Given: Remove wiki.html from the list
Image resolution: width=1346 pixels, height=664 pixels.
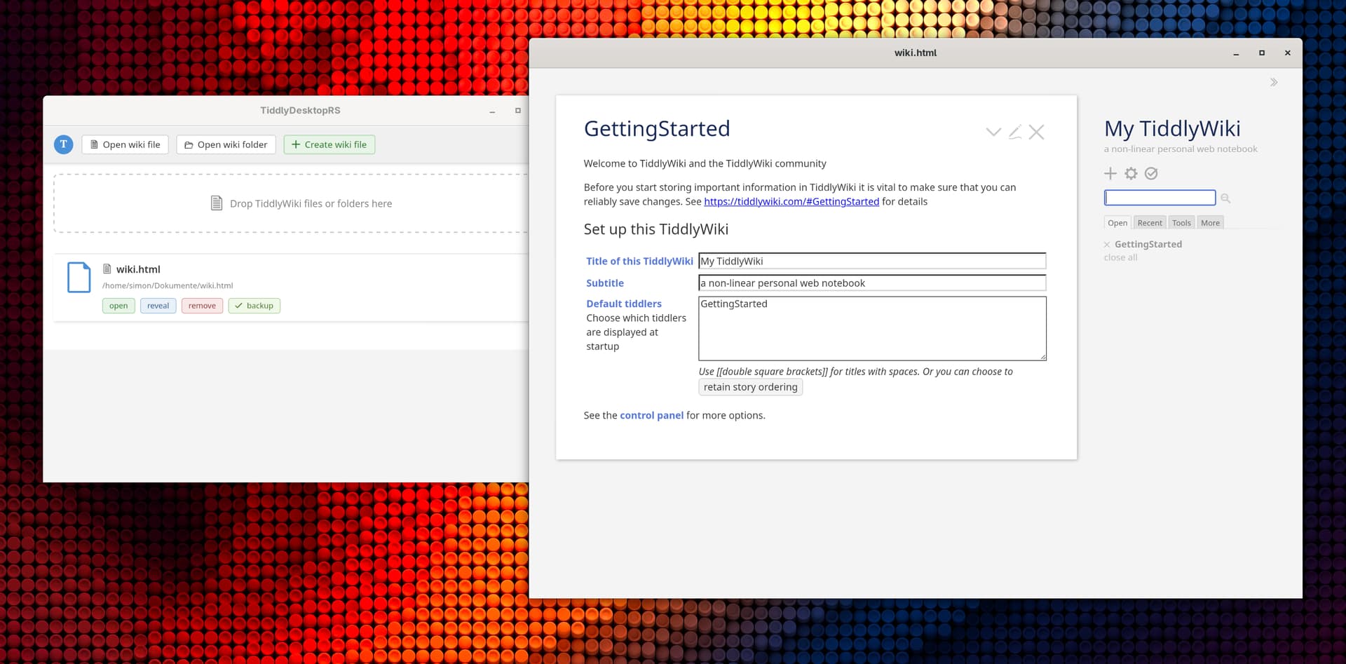Looking at the screenshot, I should [202, 306].
